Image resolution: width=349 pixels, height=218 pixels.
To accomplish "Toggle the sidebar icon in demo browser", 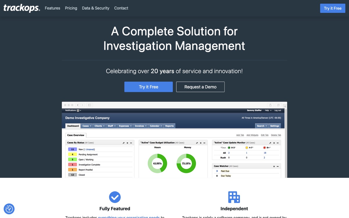I will (90, 105).
